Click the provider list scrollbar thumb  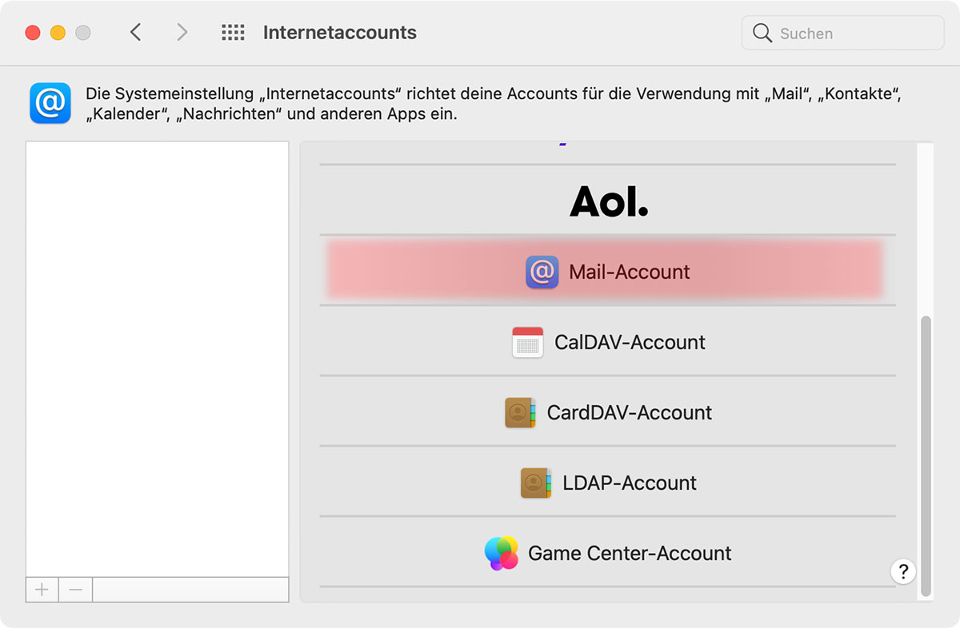click(926, 455)
